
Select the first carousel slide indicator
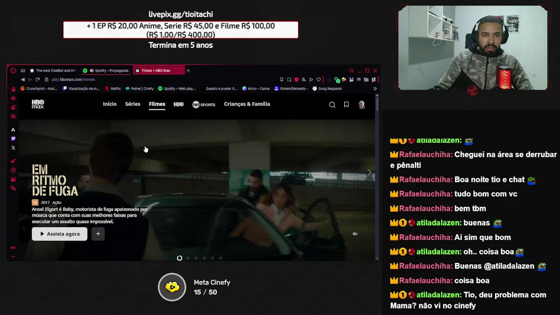pos(179,258)
